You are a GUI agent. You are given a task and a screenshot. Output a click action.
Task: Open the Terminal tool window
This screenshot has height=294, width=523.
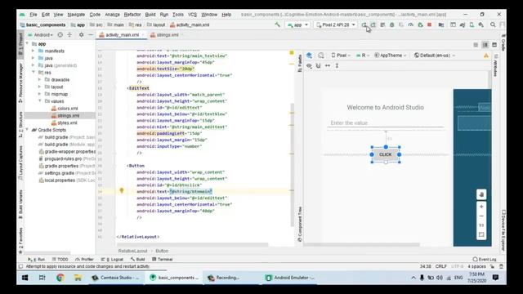point(163,259)
